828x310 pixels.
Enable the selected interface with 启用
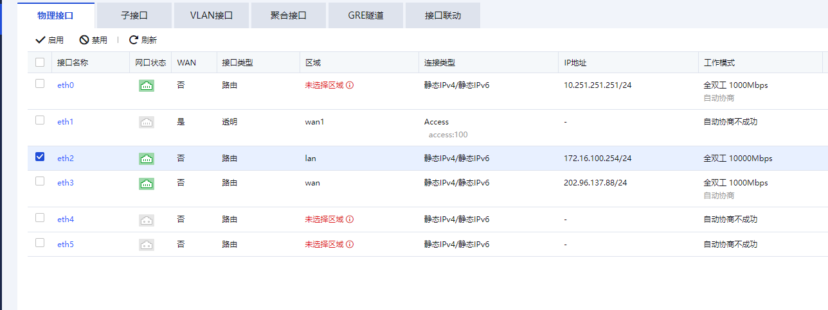50,40
